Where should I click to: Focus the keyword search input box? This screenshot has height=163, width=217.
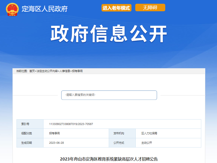[109, 95]
